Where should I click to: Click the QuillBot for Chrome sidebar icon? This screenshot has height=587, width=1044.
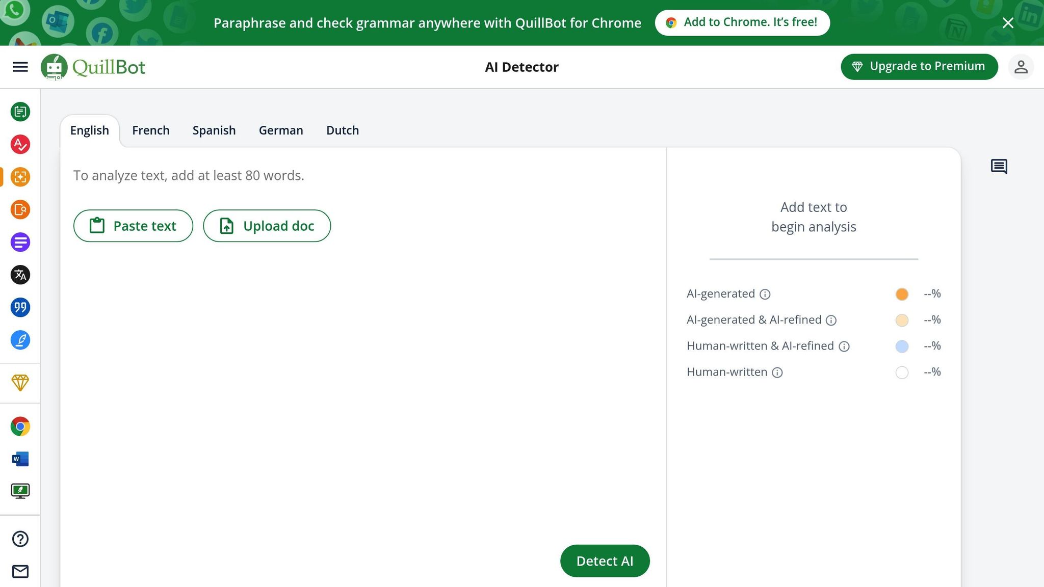20,426
